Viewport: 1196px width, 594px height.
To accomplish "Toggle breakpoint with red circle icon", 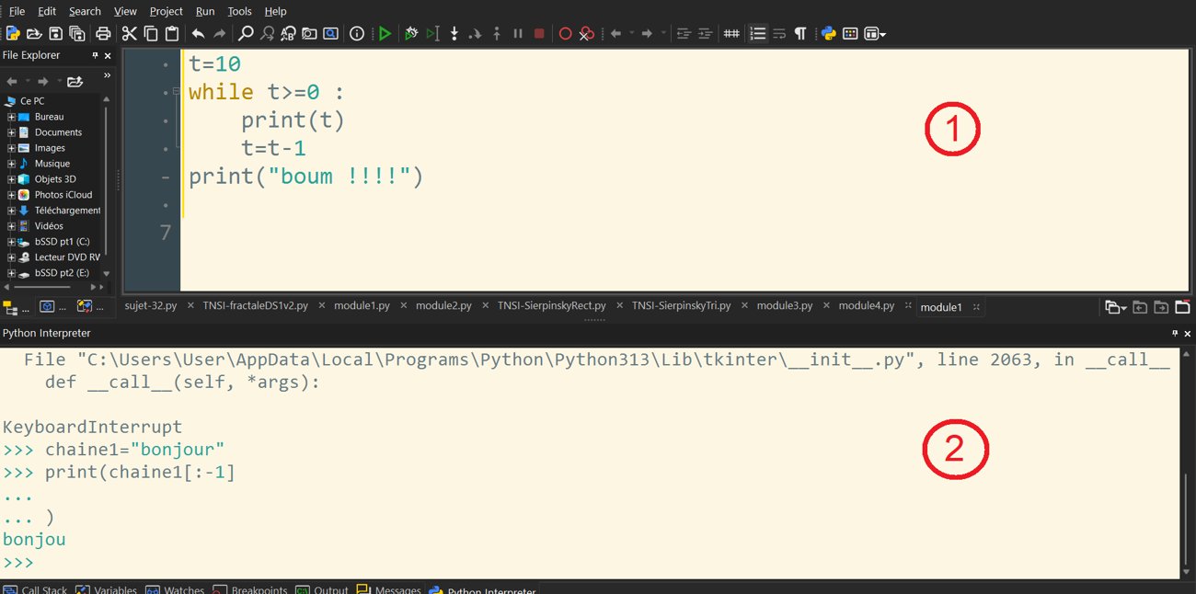I will point(565,33).
